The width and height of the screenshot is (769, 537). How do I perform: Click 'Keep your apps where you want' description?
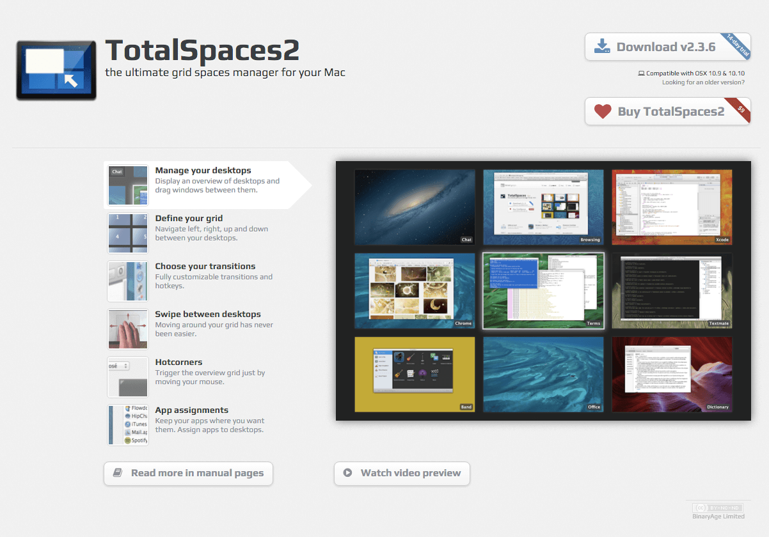[x=210, y=425]
